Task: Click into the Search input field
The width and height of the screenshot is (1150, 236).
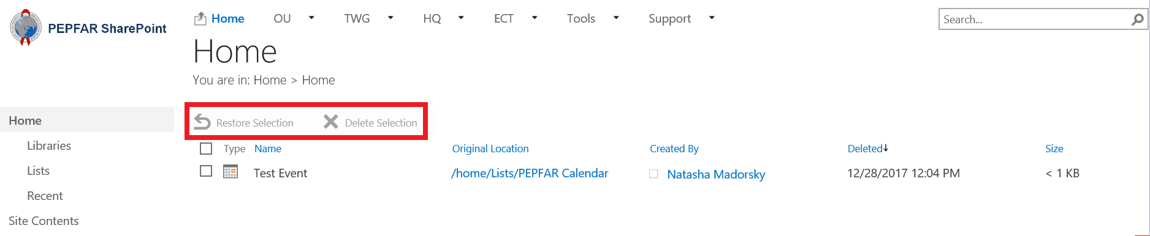Action: click(1036, 20)
